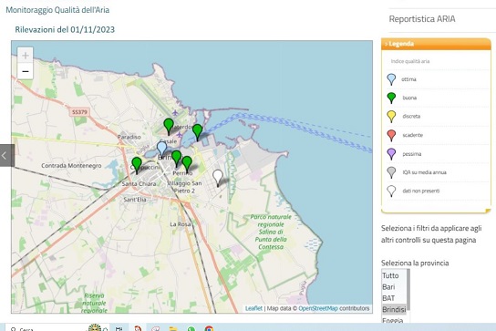The height and width of the screenshot is (331, 496).
Task: Open Chrome from the taskbar
Action: pos(209,328)
